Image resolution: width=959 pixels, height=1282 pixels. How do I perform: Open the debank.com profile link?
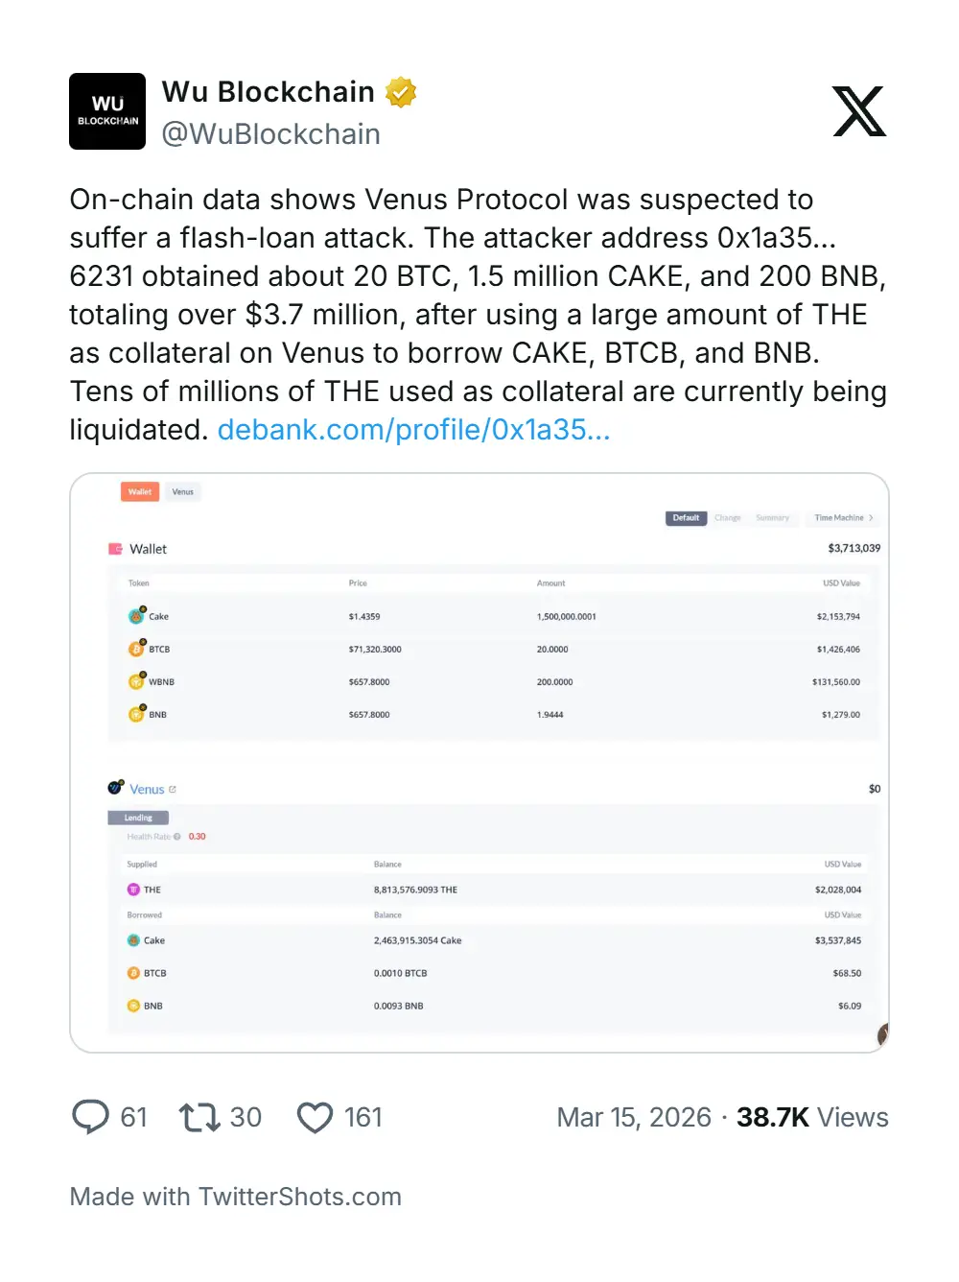pyautogui.click(x=414, y=430)
